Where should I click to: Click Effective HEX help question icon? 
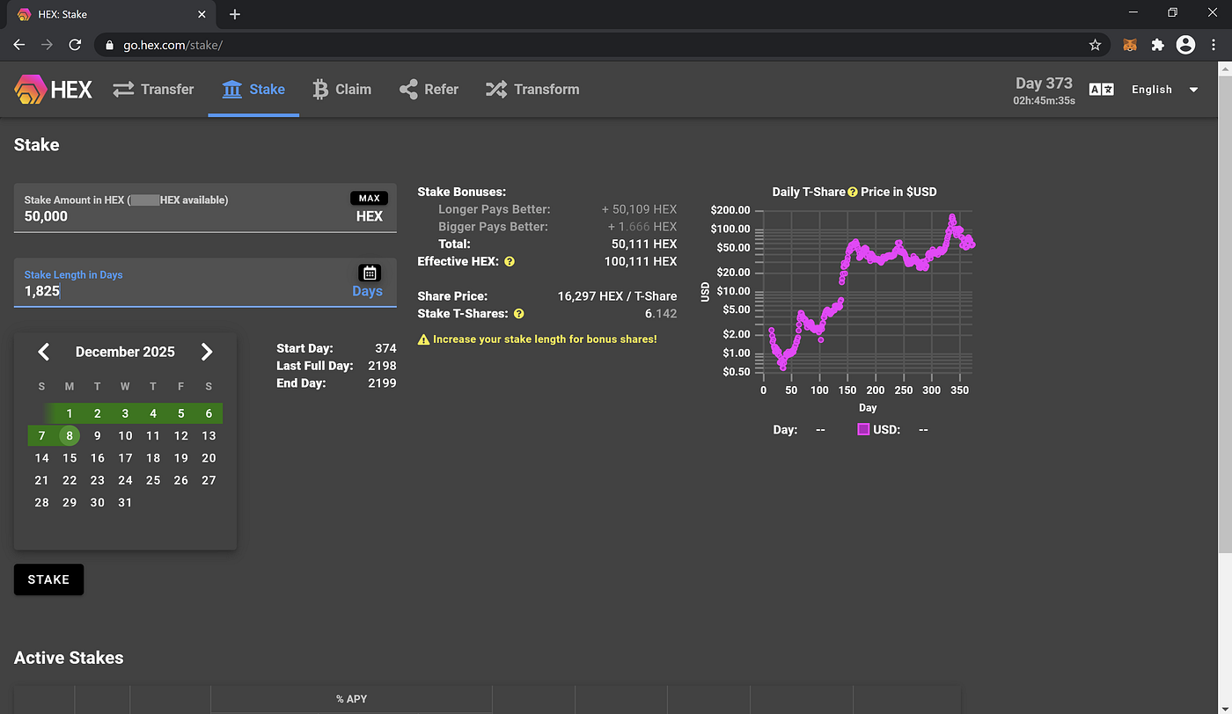click(510, 261)
